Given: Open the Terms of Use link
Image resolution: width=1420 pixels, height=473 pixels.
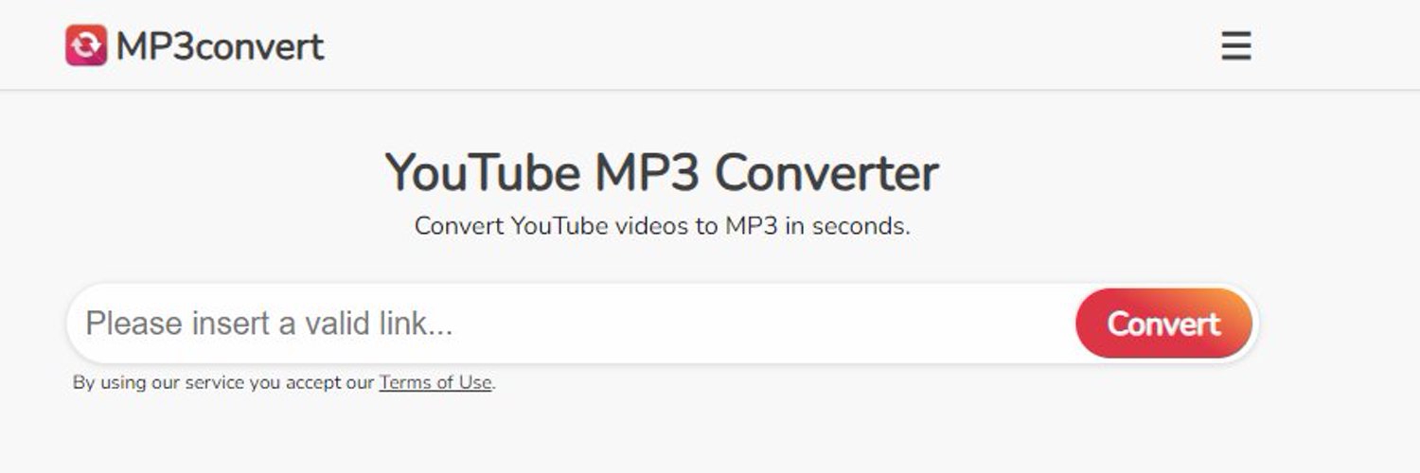Looking at the screenshot, I should 435,383.
